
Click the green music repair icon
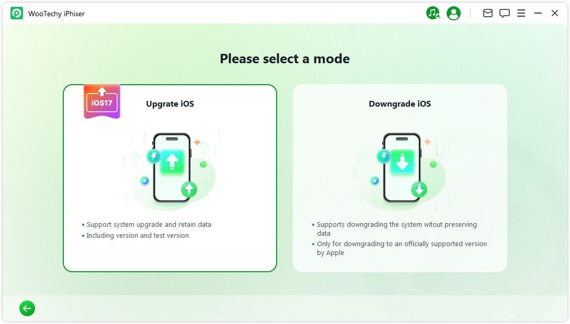pyautogui.click(x=433, y=14)
